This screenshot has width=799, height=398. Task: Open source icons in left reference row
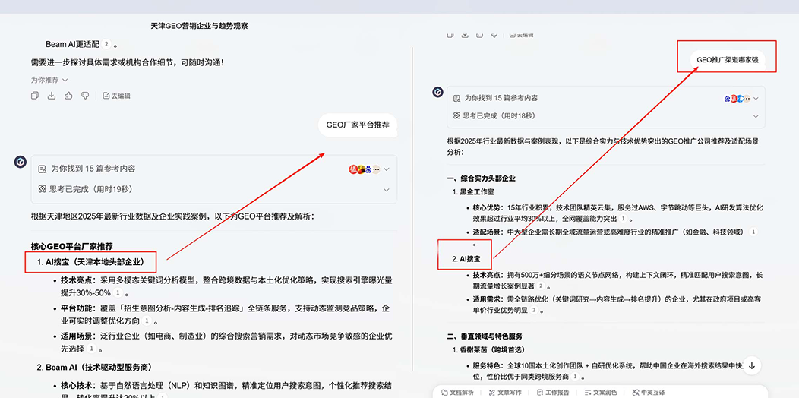click(365, 169)
